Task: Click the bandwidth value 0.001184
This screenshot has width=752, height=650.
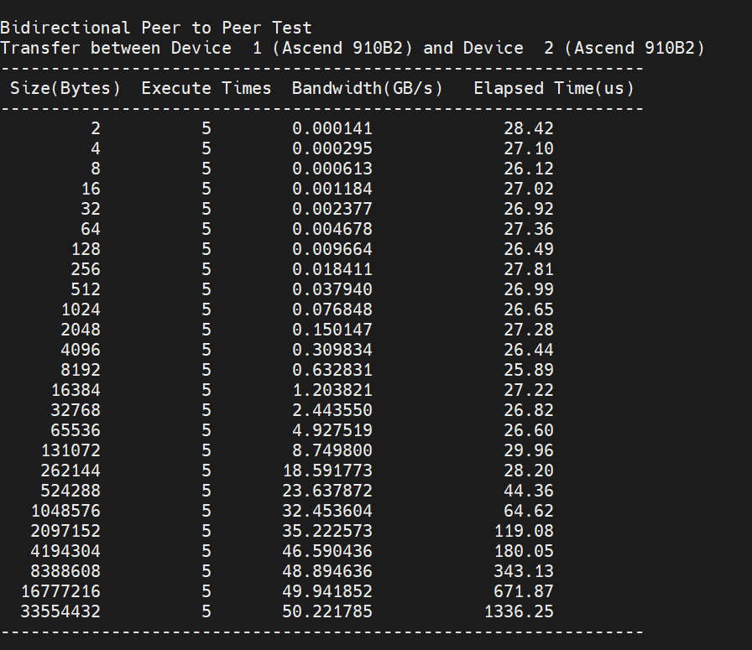Action: (x=332, y=189)
